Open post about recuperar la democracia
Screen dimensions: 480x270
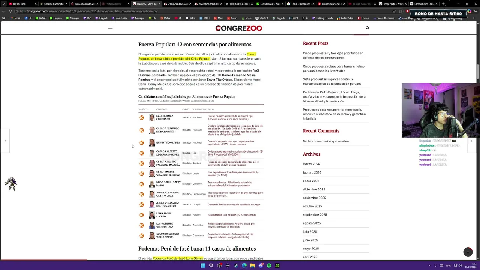point(334,114)
